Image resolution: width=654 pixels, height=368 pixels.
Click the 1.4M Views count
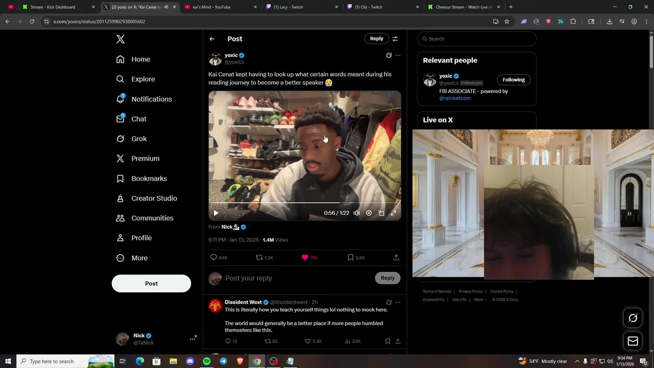pyautogui.click(x=275, y=240)
